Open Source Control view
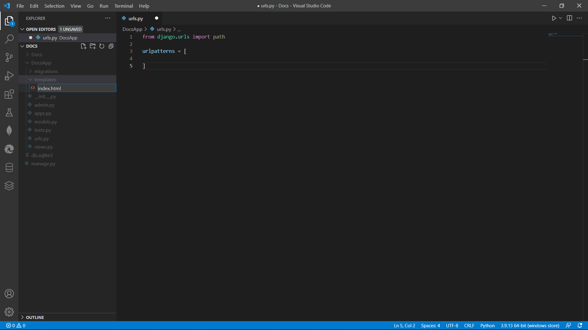This screenshot has width=588, height=330. click(9, 57)
